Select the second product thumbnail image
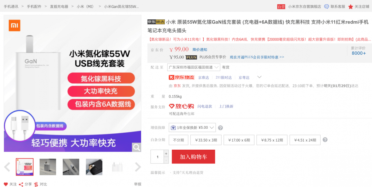 pos(48,167)
